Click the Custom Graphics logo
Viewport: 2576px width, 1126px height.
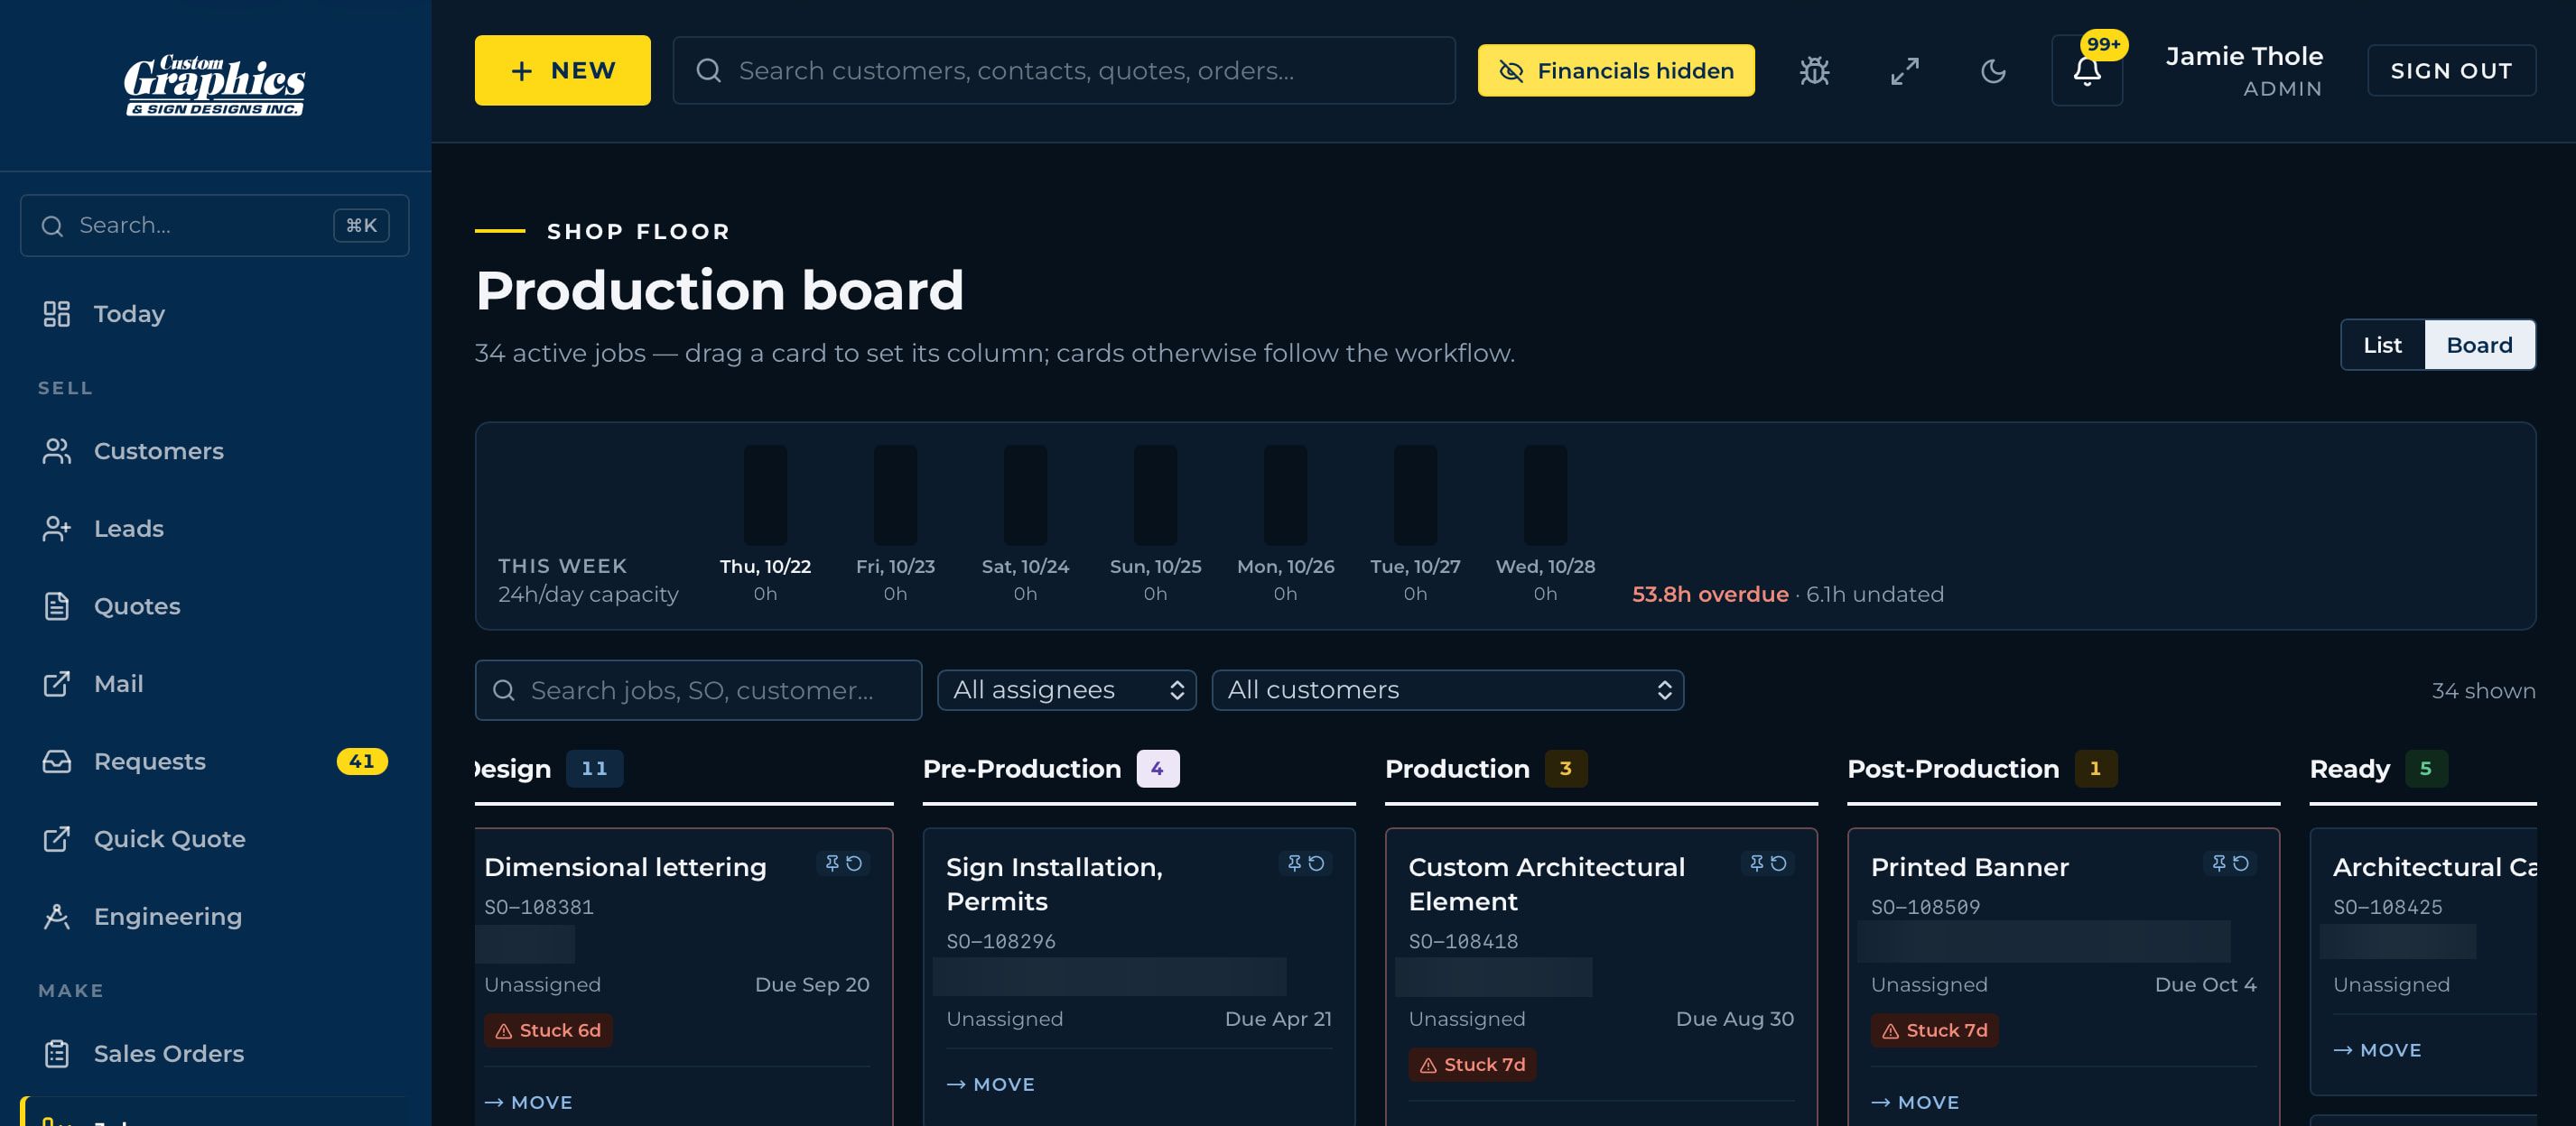tap(214, 85)
